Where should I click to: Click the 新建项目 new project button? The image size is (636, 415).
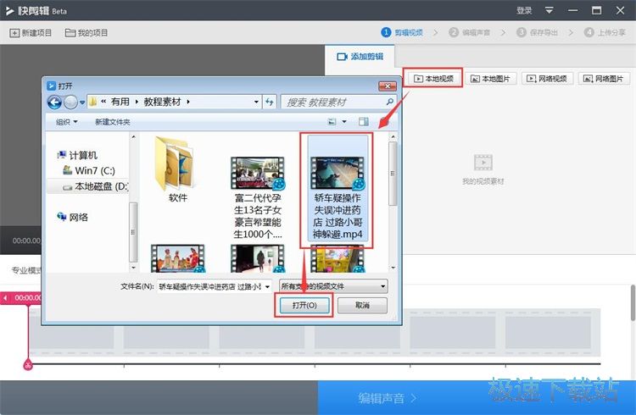(31, 33)
